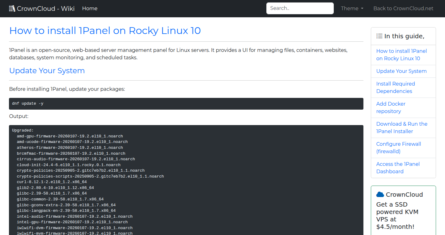Click the glibc-common-2.39-58 package line
This screenshot has width=445, height=235.
click(60, 199)
